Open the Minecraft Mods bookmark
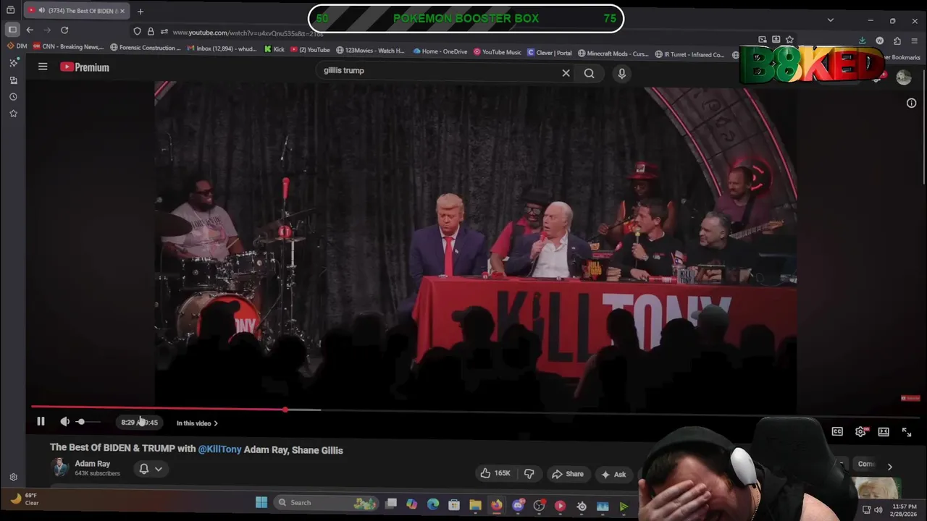 [x=613, y=54]
